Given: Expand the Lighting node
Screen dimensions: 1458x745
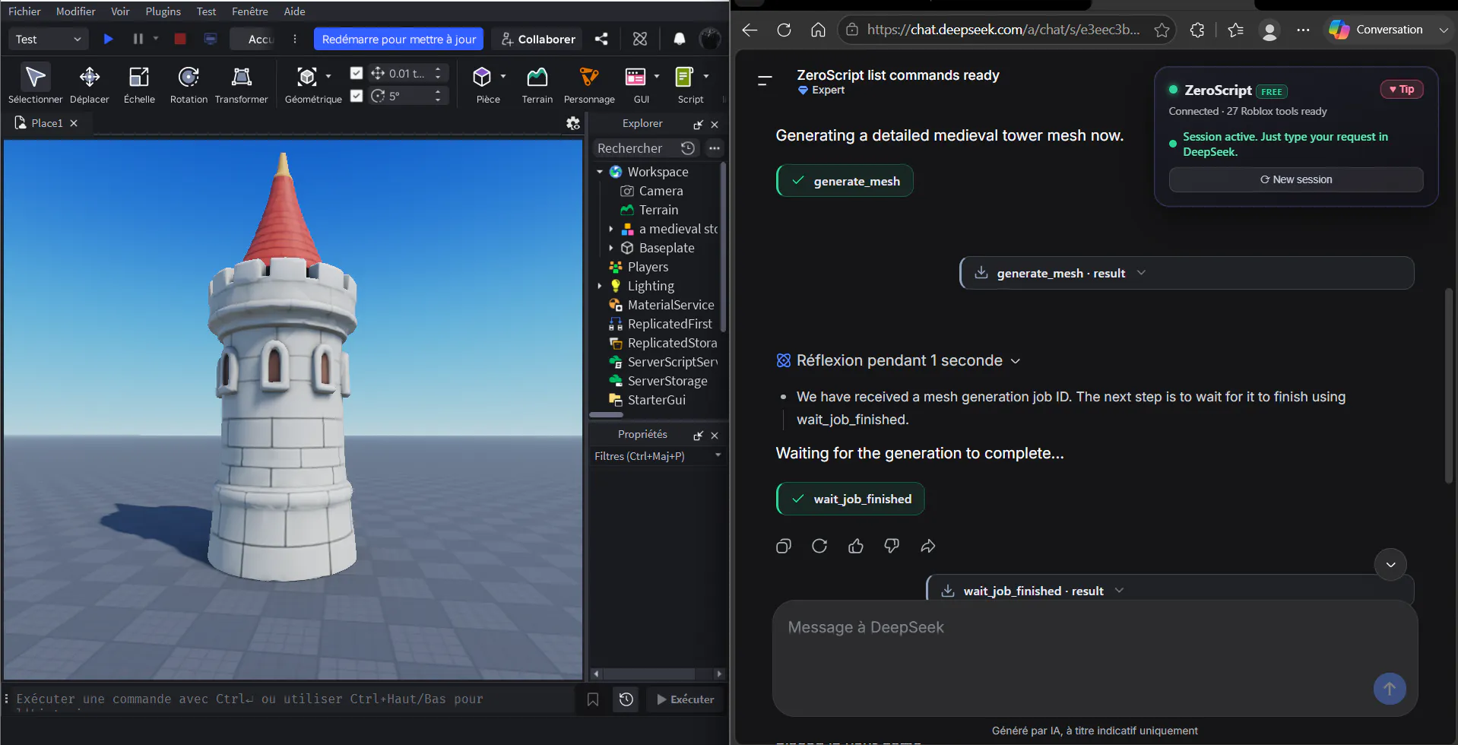Looking at the screenshot, I should 600,286.
